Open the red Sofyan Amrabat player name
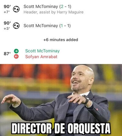This screenshot has width=122, height=136. [41, 57]
